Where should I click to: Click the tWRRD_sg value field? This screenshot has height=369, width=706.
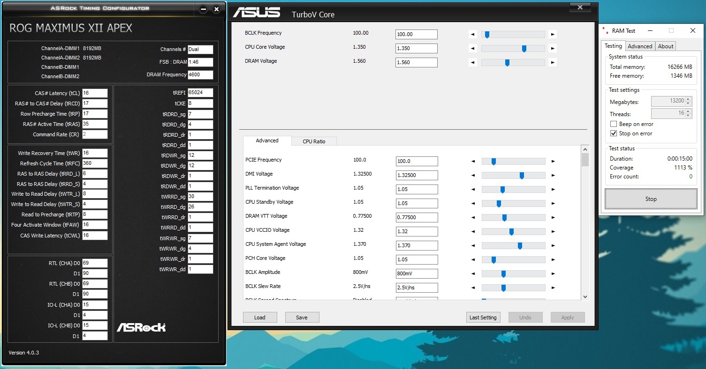200,196
